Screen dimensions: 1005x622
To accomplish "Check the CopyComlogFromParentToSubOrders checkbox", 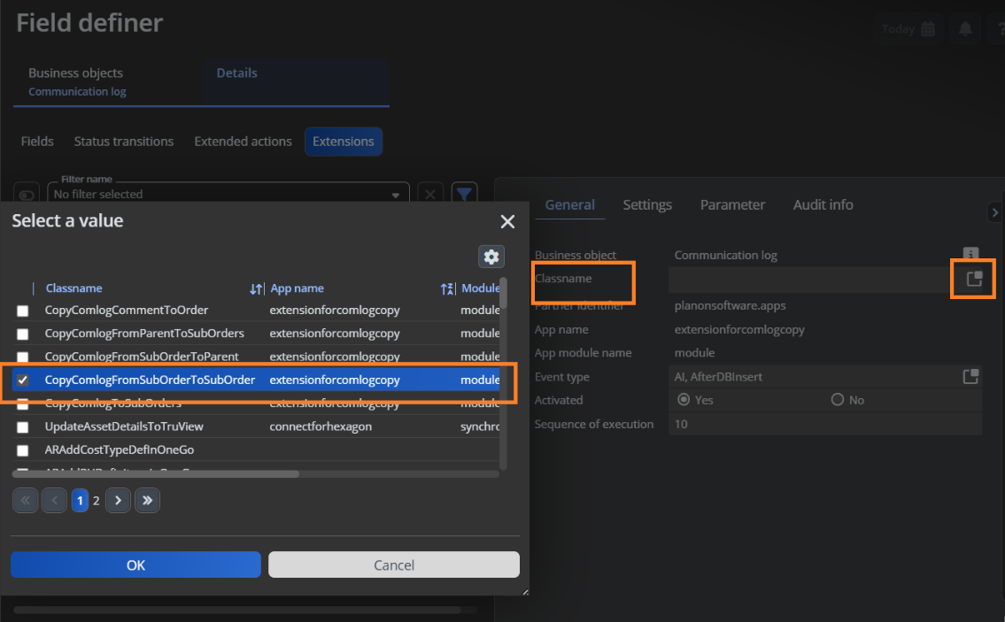I will coord(22,334).
